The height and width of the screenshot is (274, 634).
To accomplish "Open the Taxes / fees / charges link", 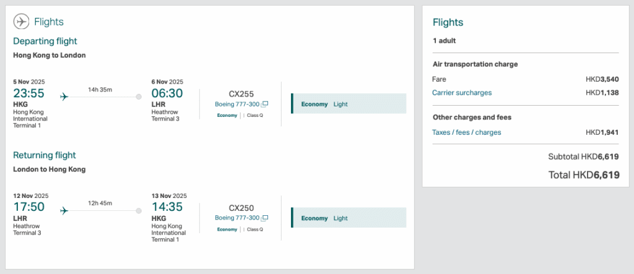I will coord(466,132).
